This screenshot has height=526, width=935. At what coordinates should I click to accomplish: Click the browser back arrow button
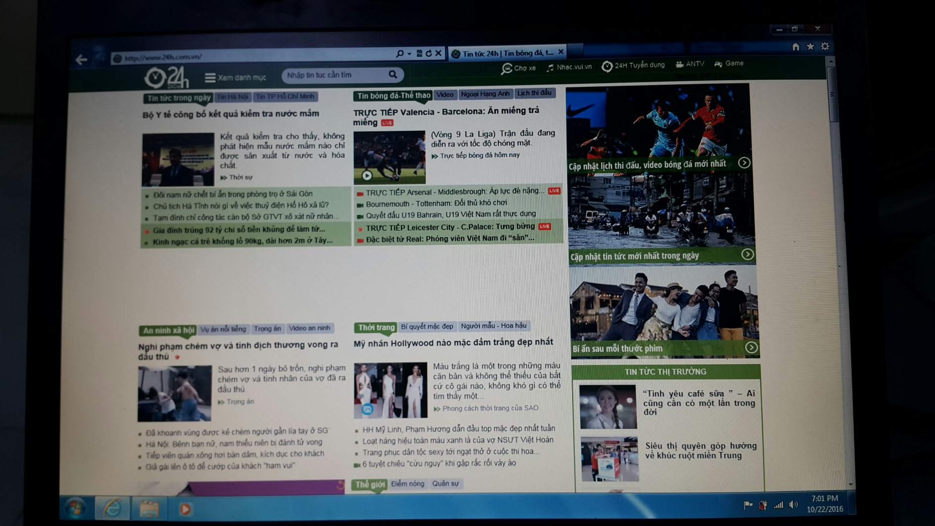click(81, 60)
